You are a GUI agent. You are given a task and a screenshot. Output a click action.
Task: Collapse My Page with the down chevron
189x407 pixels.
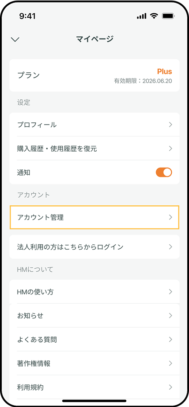point(15,39)
